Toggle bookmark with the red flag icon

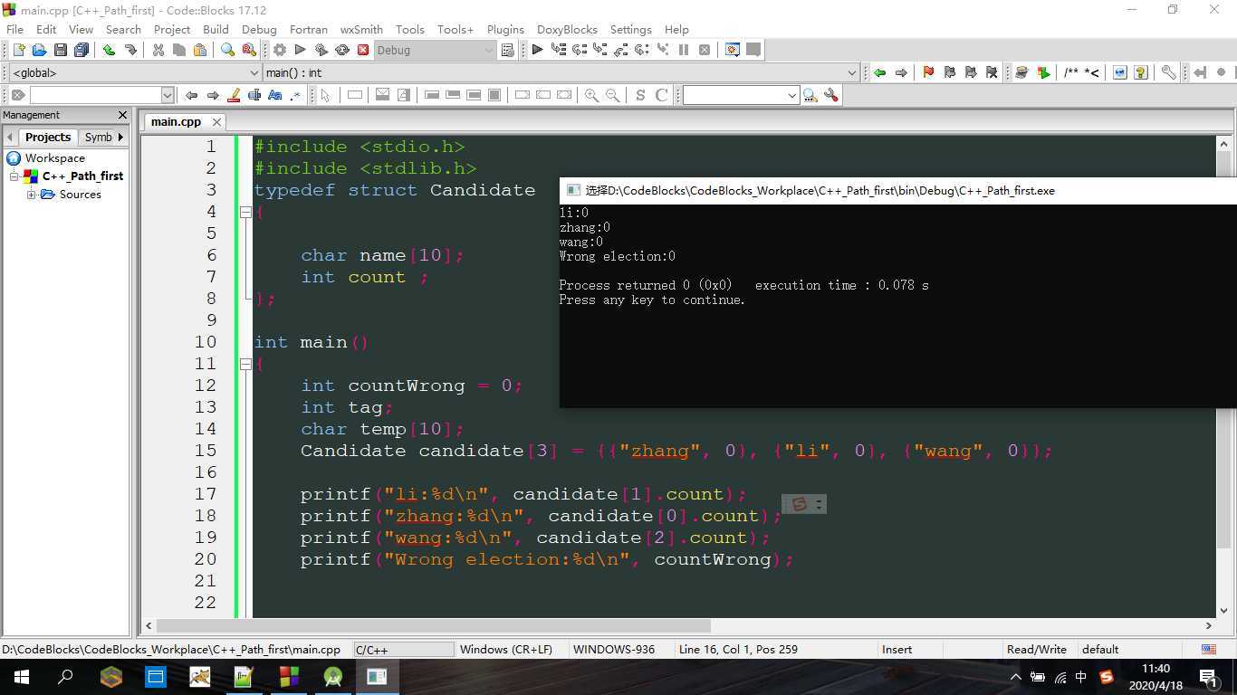(928, 72)
